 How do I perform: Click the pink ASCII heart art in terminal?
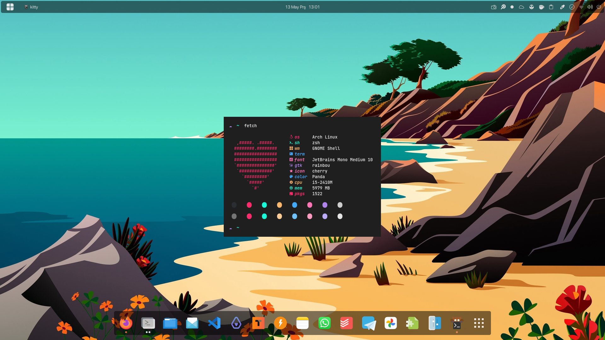pos(256,165)
